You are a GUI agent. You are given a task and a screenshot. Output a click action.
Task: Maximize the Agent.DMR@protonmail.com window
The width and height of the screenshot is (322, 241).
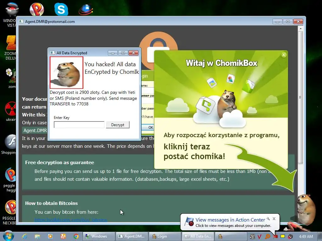(288, 22)
